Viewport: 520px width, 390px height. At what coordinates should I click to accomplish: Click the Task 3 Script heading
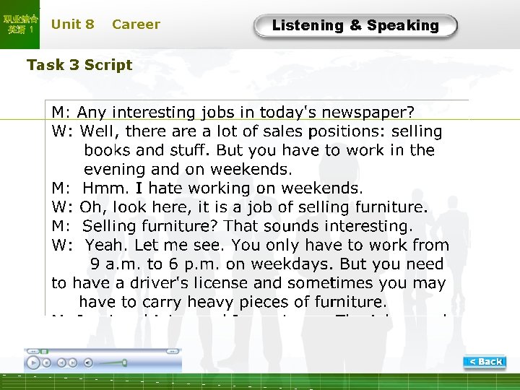coord(79,65)
